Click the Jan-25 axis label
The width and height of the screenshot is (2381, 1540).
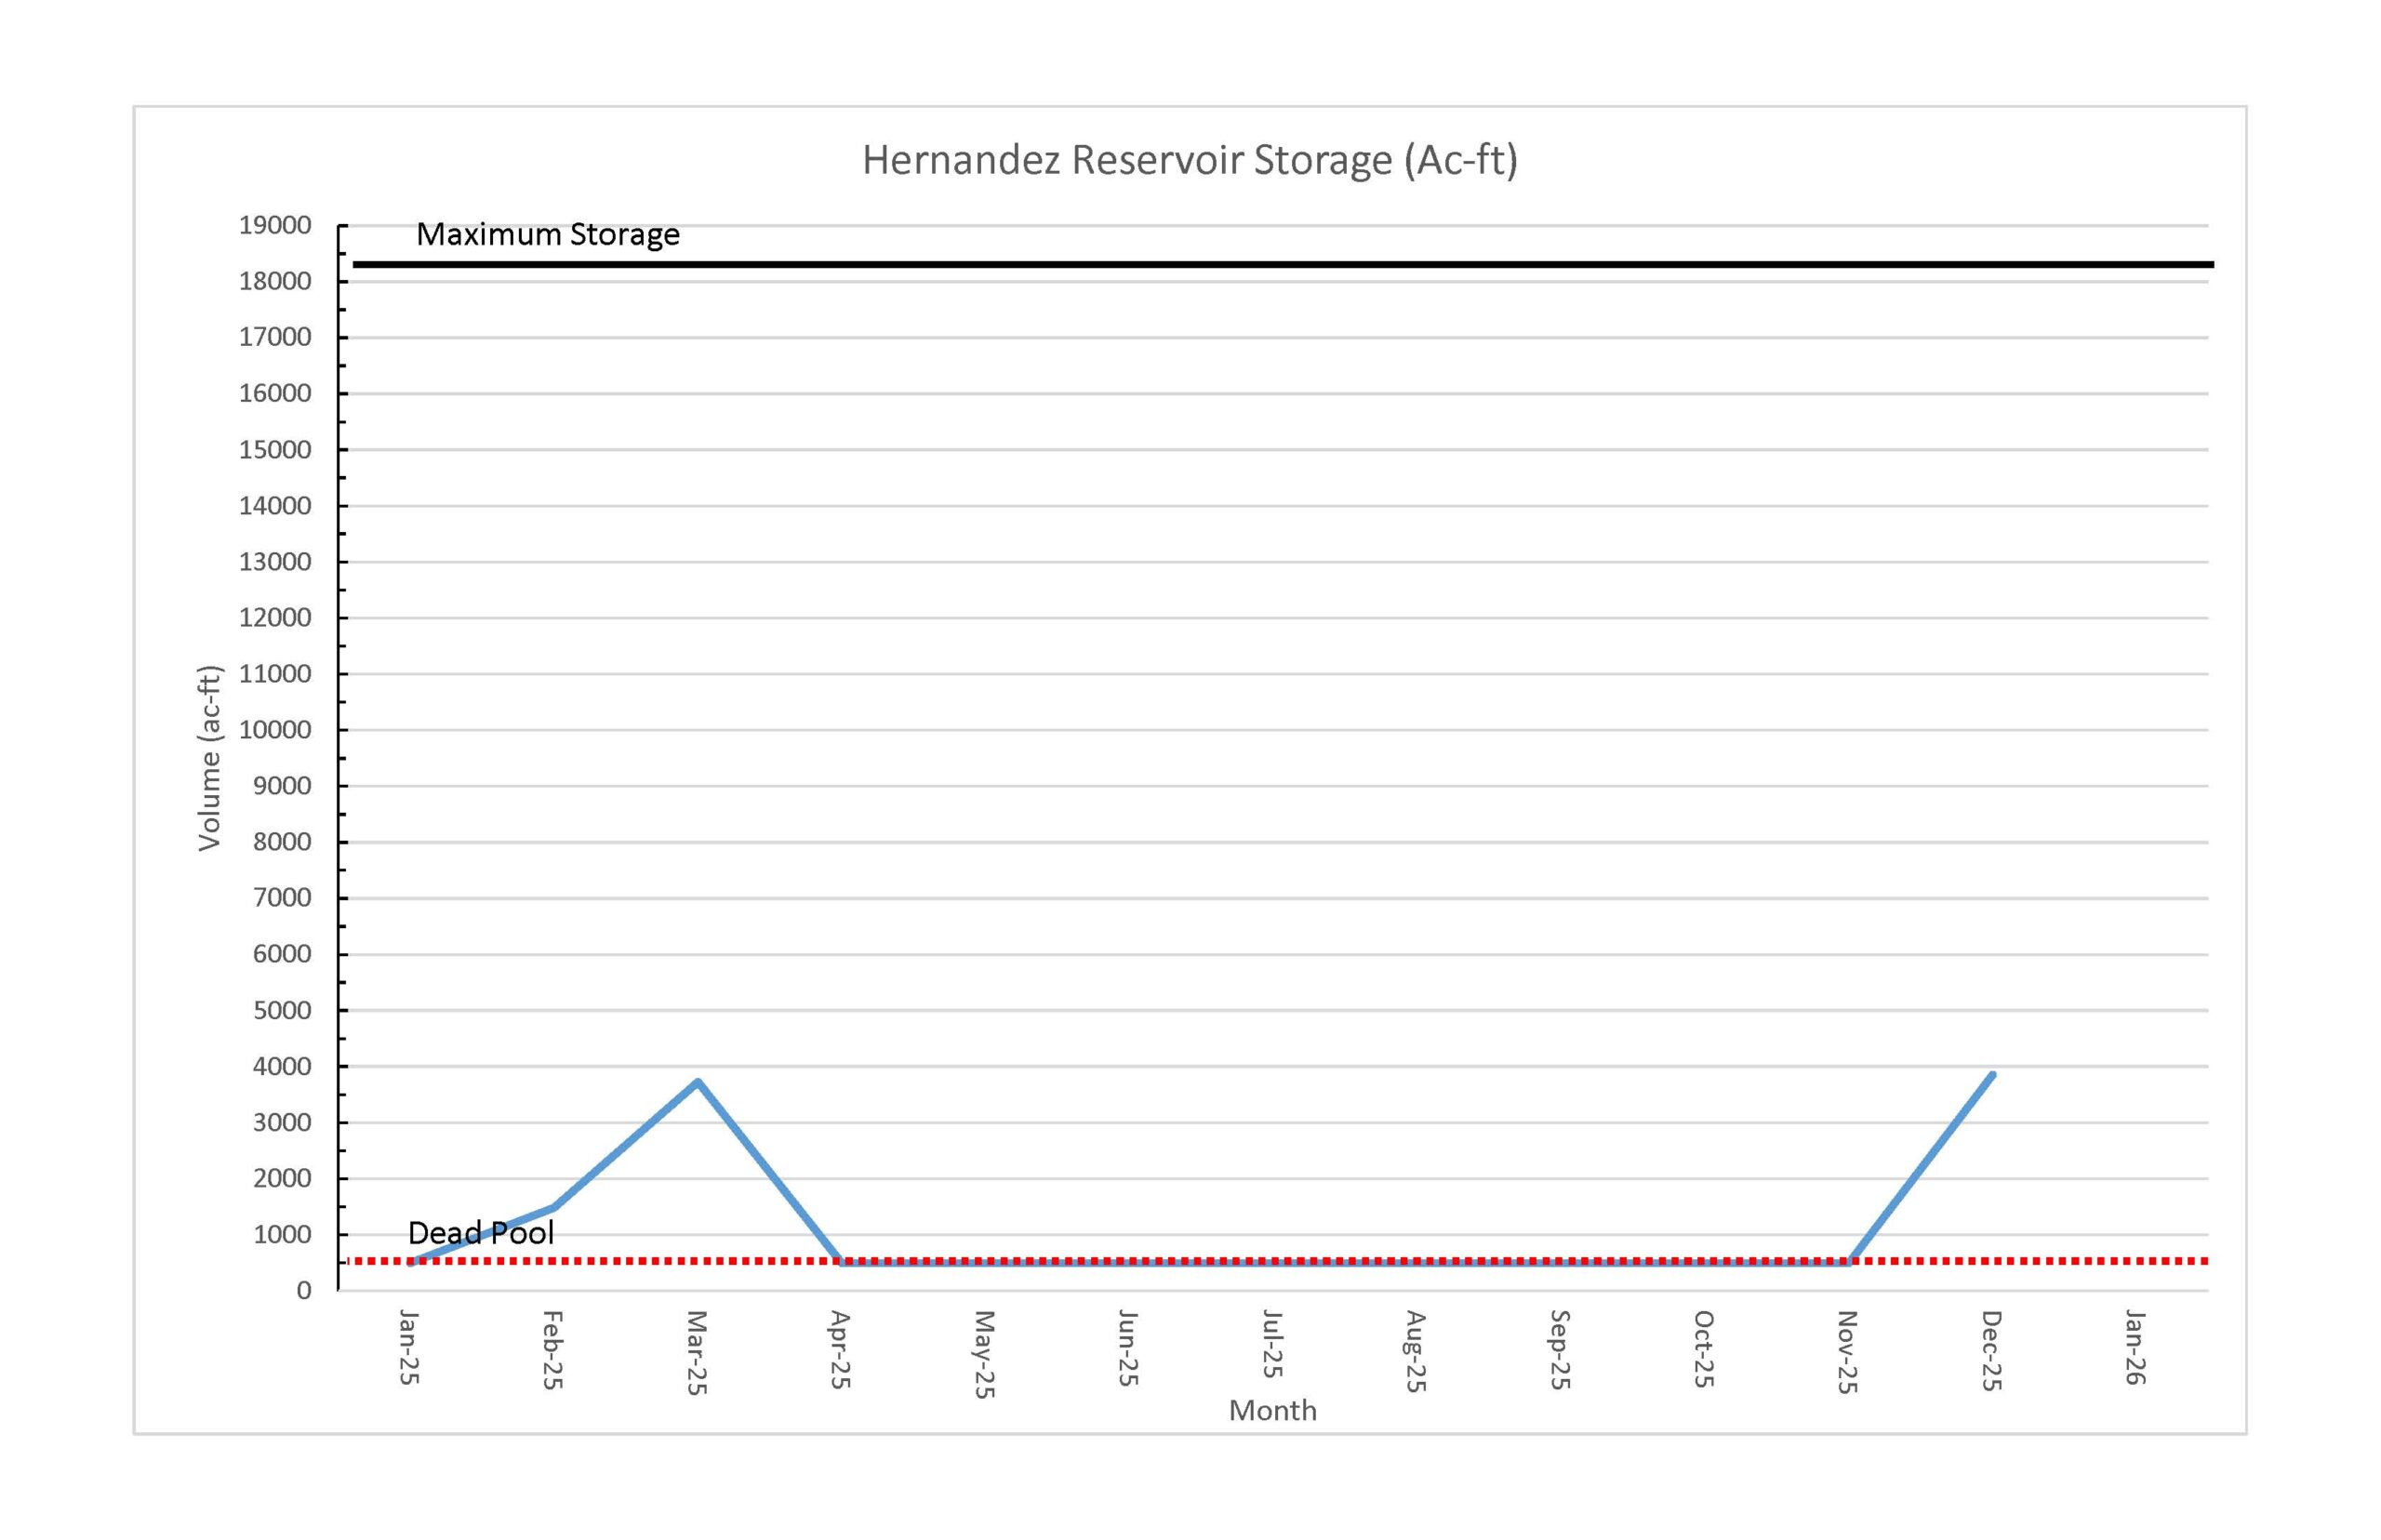pos(408,1347)
